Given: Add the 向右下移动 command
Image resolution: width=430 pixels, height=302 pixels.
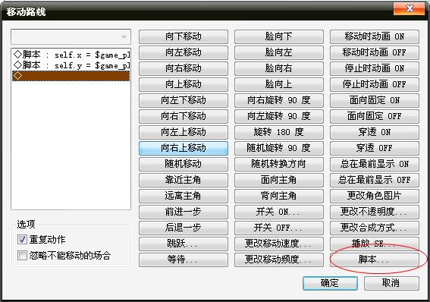Looking at the screenshot, I should (184, 116).
